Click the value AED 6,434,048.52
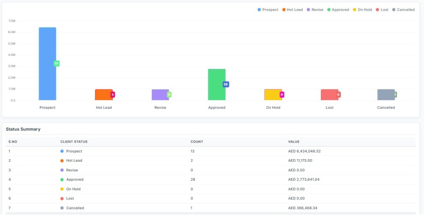Viewport: 424px width, 215px height. click(304, 151)
